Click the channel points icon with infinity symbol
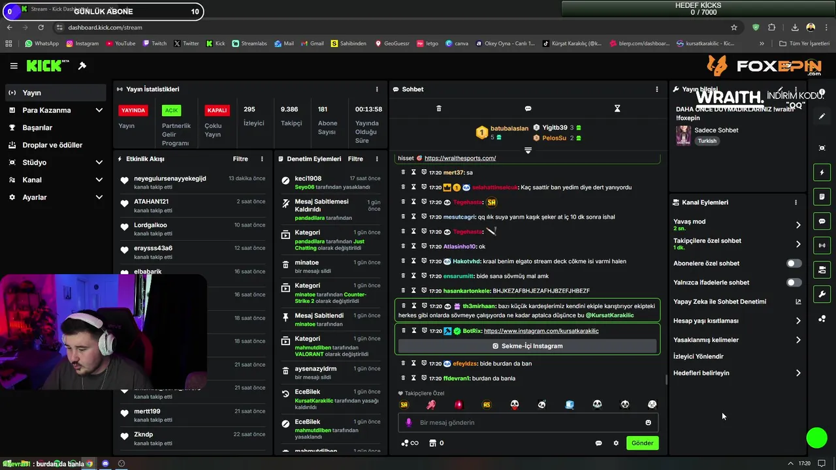 [x=410, y=443]
